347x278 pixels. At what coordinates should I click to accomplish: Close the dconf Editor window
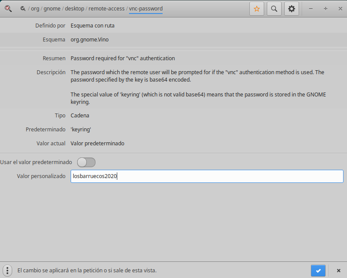(x=340, y=9)
